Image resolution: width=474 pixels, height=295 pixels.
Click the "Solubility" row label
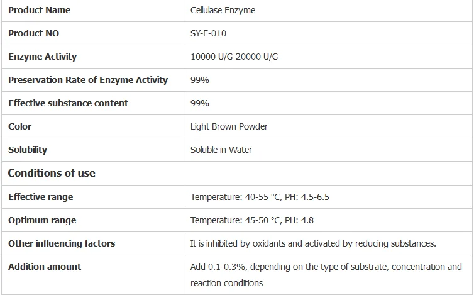coord(28,150)
